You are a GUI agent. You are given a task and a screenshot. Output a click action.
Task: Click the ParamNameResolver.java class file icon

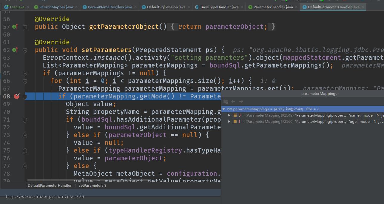(x=85, y=7)
